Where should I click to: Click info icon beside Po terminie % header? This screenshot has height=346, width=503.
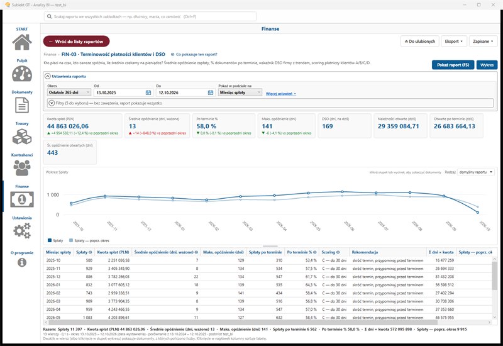315,252
